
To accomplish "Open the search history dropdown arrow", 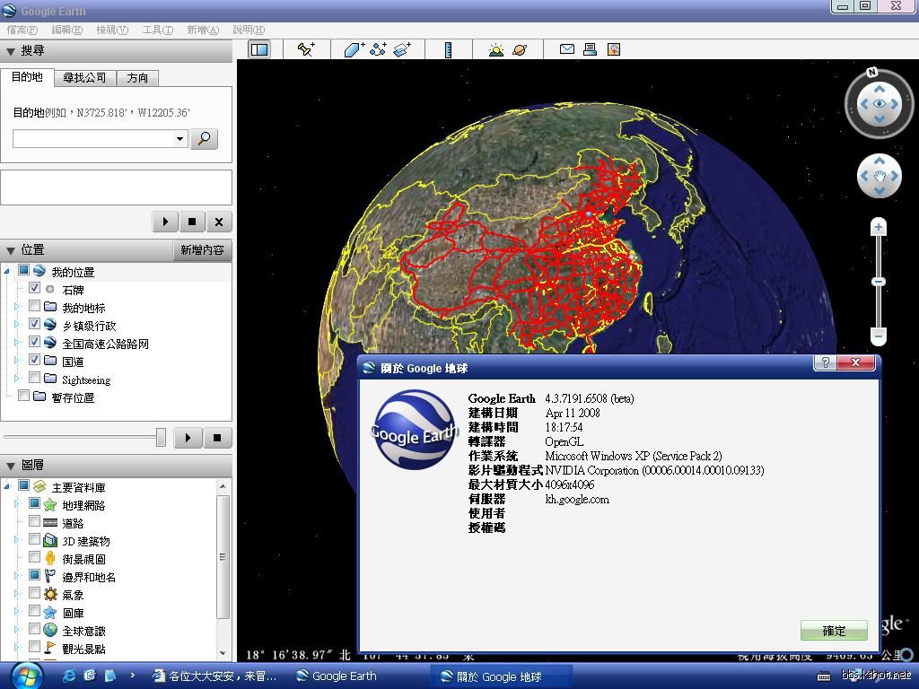I will (179, 139).
